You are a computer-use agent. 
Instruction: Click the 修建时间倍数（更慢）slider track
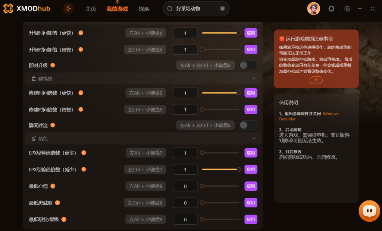coord(220,110)
